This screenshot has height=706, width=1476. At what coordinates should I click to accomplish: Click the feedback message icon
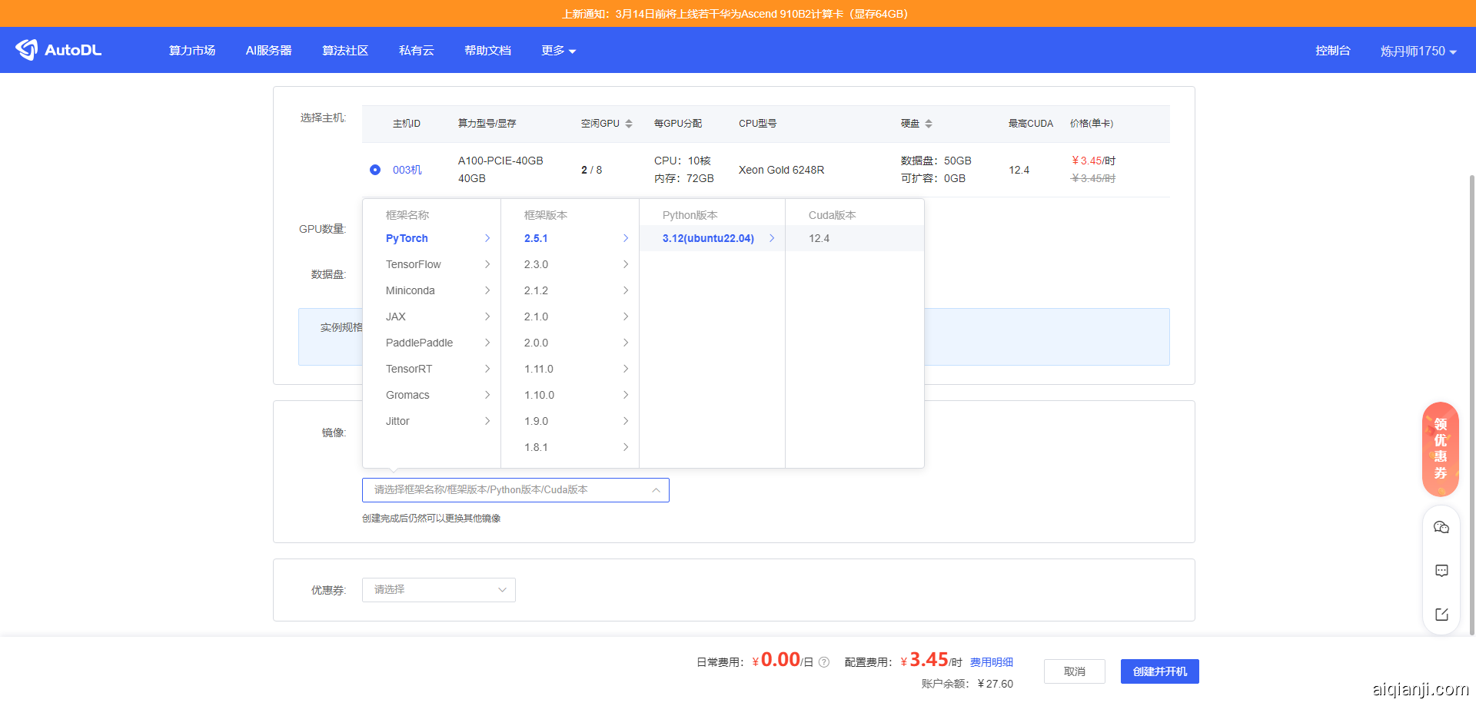[1441, 571]
